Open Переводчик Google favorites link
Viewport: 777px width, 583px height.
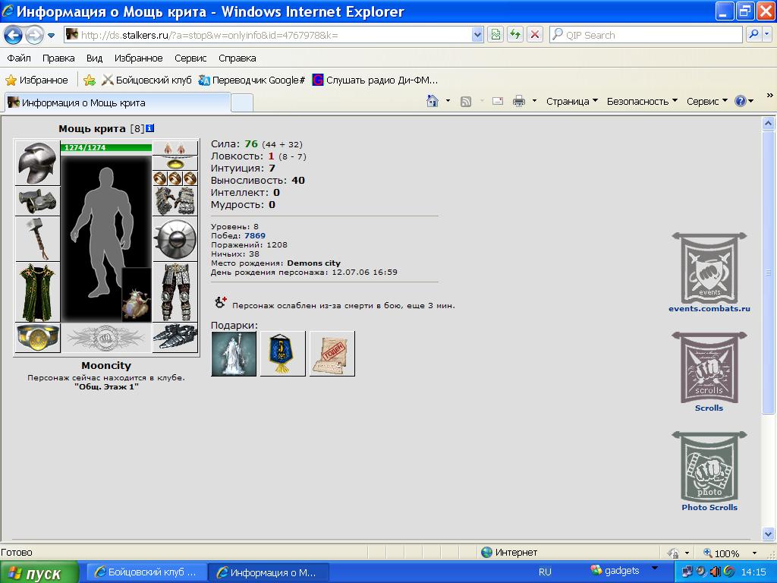pos(251,80)
